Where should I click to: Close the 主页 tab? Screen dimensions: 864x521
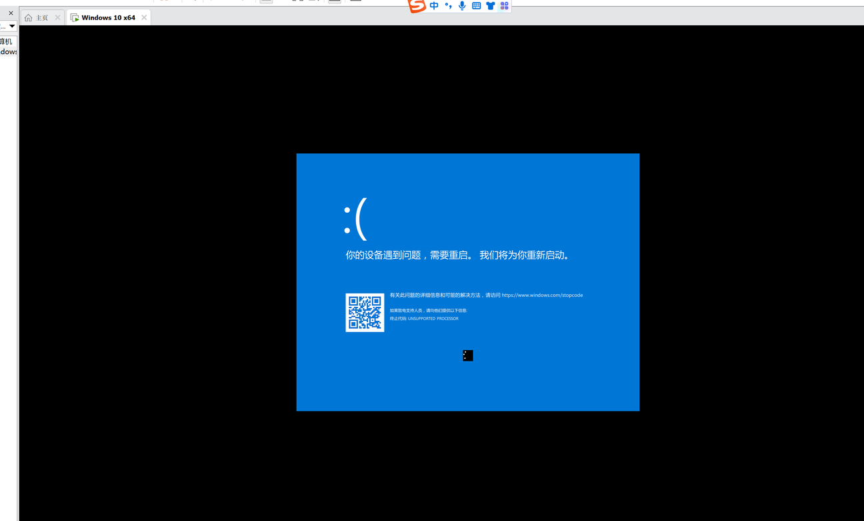[57, 17]
